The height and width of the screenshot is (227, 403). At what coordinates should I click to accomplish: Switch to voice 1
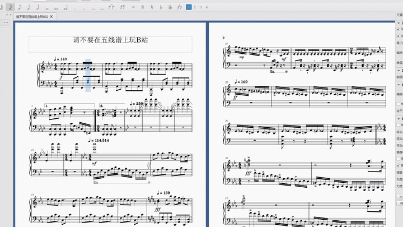coord(189,7)
